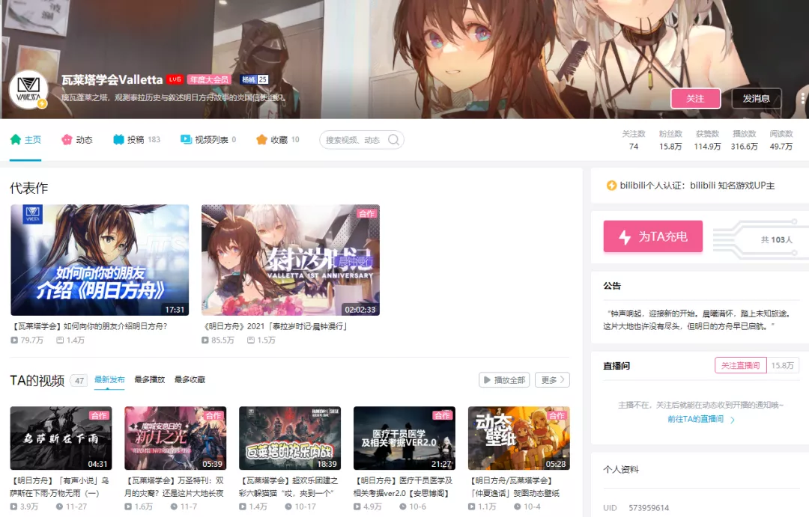This screenshot has height=517, width=809.
Task: Click the play count icon beside 85.5万
Action: point(205,340)
